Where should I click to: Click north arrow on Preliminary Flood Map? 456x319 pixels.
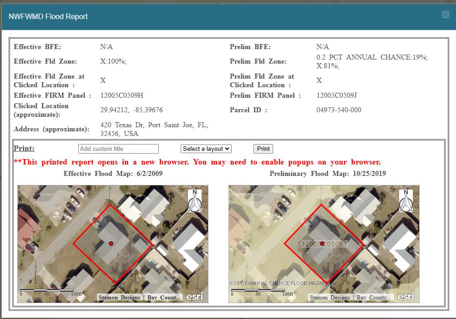point(406,201)
